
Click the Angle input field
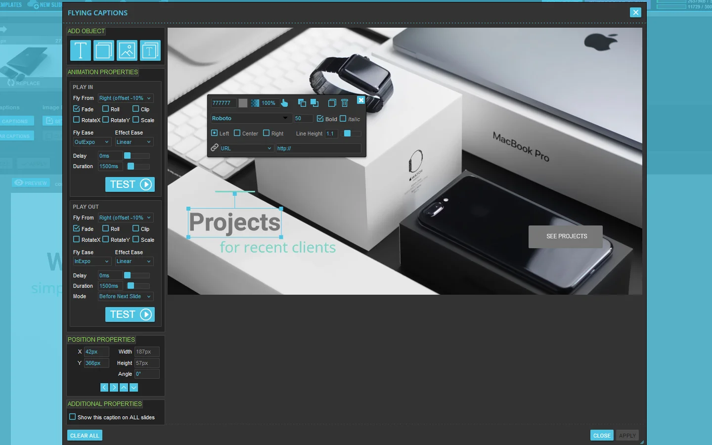(x=147, y=374)
